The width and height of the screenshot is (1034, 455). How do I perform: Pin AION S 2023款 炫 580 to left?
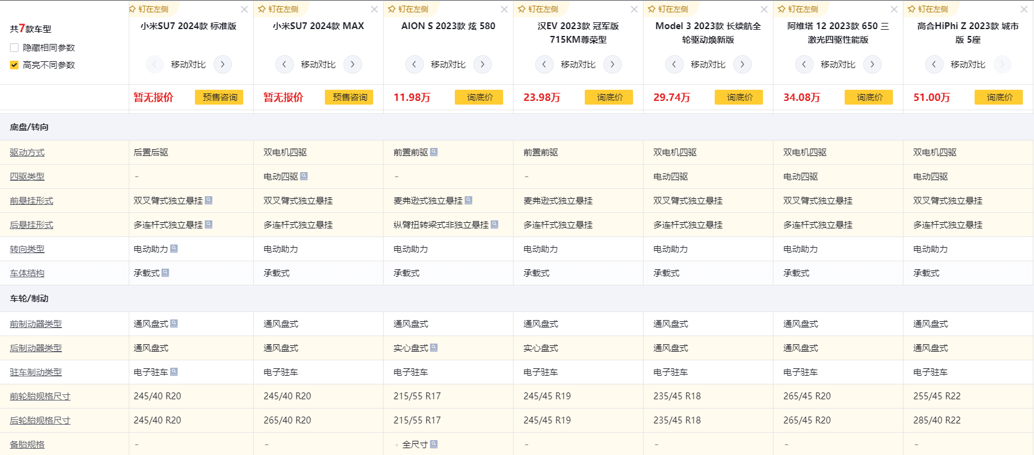pyautogui.click(x=408, y=9)
